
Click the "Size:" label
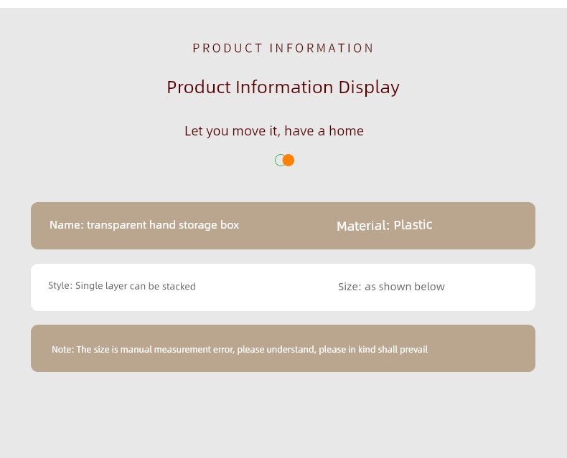click(350, 287)
